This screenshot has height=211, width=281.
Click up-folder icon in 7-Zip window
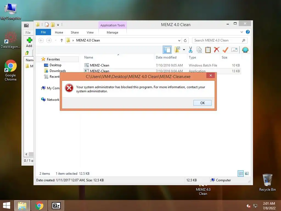tap(27, 53)
